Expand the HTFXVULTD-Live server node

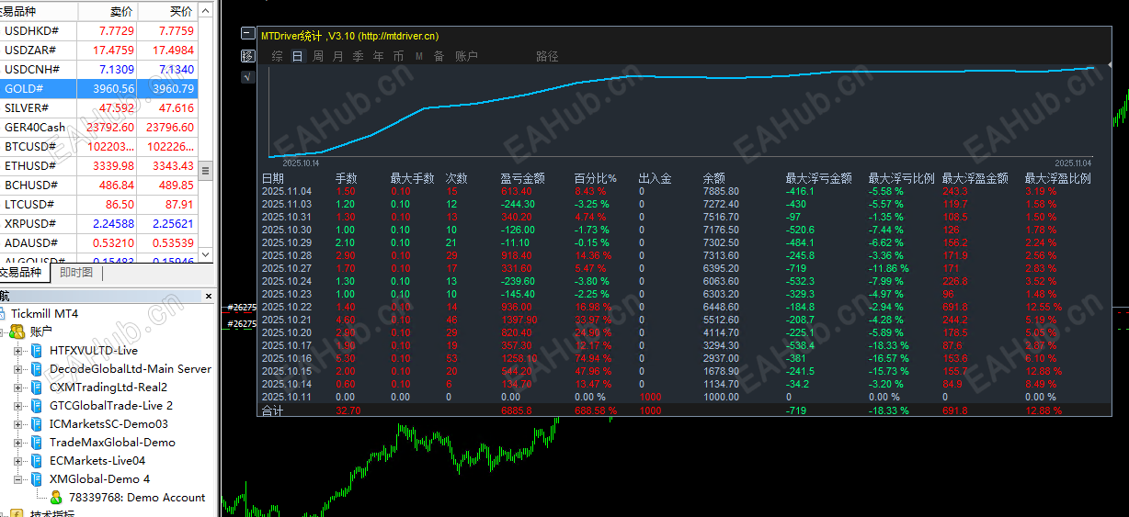pos(18,350)
